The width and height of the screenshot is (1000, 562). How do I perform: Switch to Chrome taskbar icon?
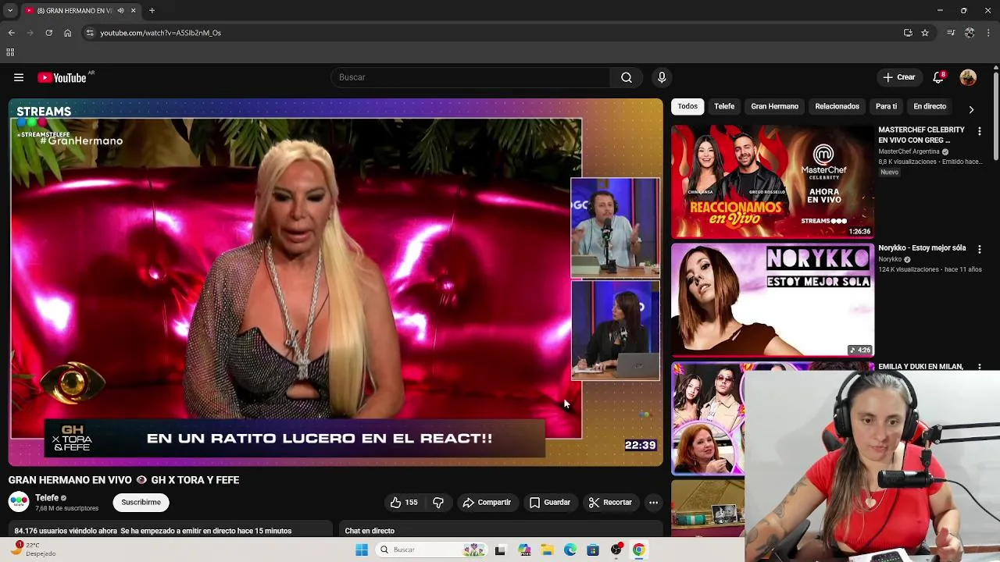point(639,550)
